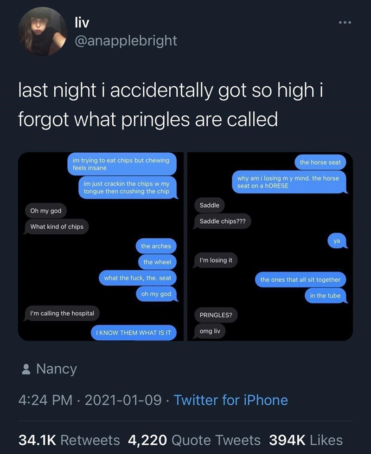Click the "in the tube" blue bubble
371x454 pixels.
click(x=325, y=296)
